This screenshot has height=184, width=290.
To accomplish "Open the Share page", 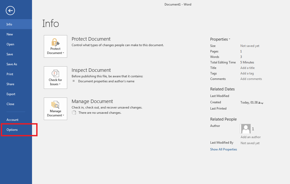I will pos(16,84).
